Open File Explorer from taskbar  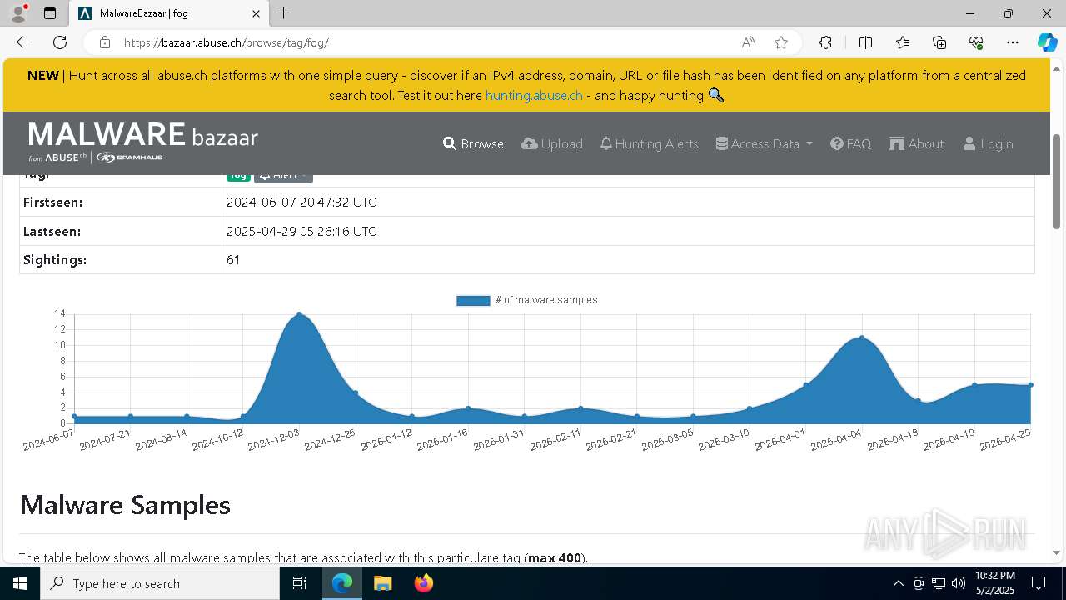click(382, 583)
